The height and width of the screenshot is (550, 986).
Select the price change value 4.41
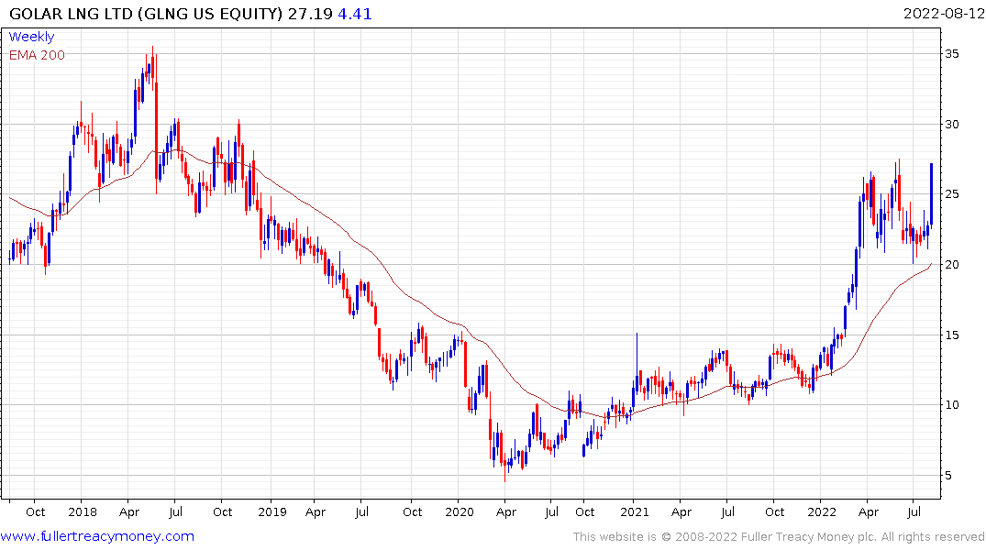coord(355,14)
